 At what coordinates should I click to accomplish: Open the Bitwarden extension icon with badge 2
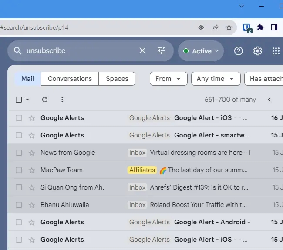coord(247,28)
